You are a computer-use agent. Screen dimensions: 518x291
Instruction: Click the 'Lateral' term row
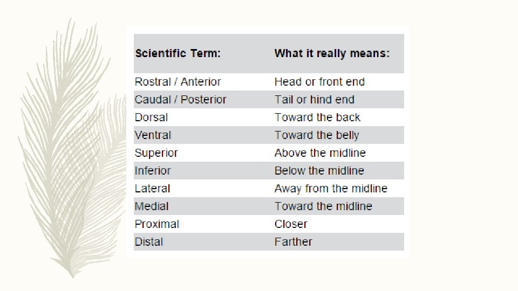(269, 189)
